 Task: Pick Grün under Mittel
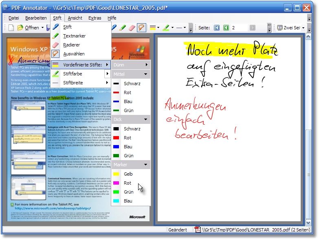point(131,110)
